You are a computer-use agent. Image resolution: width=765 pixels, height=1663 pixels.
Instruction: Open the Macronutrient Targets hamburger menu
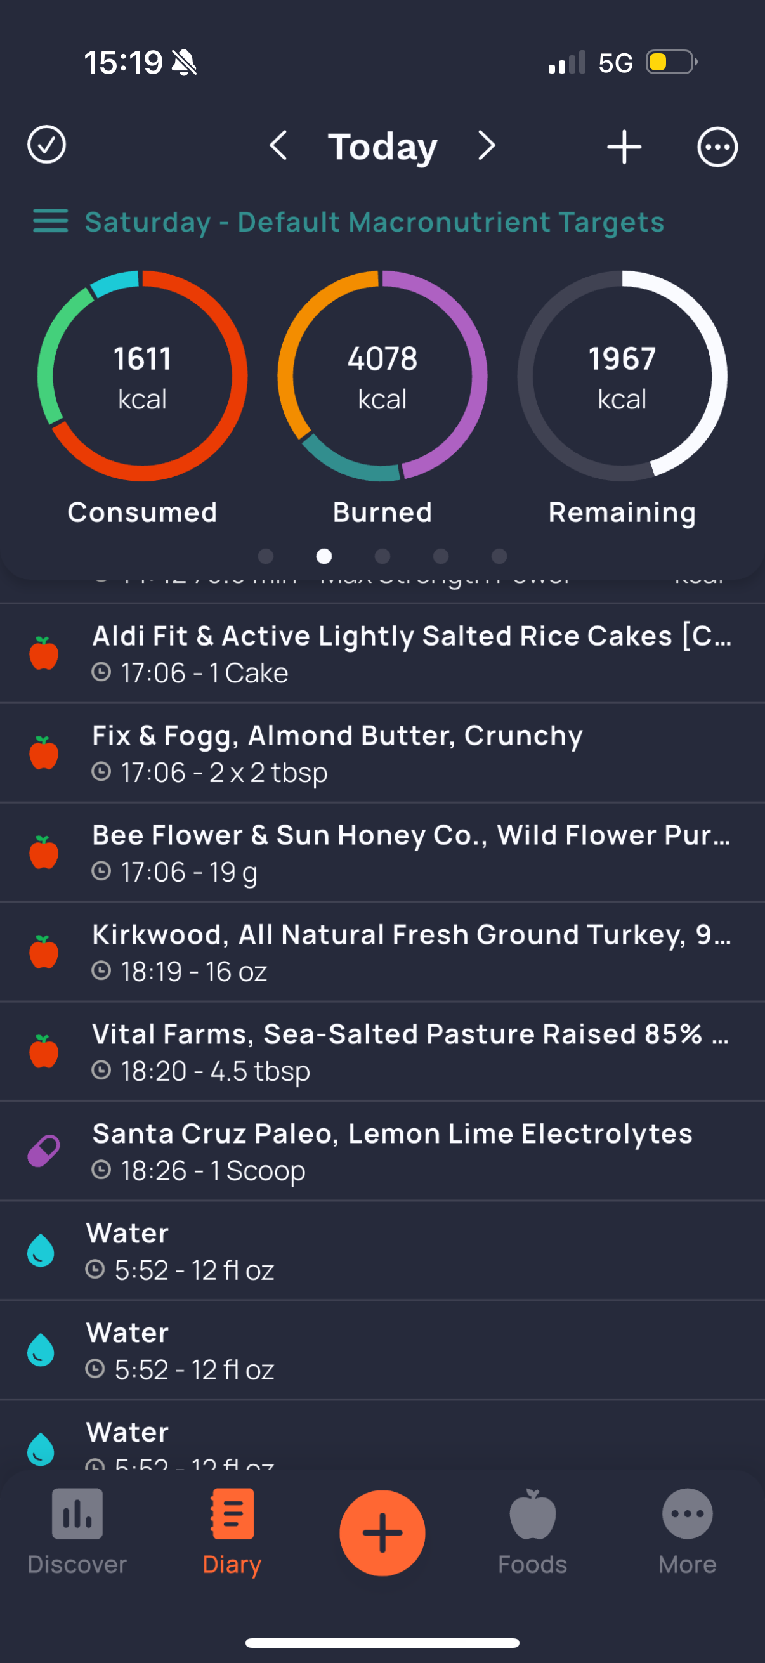tap(50, 221)
